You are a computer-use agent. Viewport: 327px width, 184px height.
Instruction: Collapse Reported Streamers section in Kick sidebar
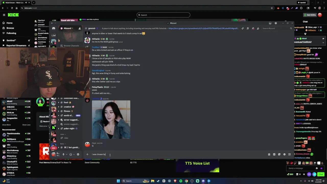pos(29,45)
